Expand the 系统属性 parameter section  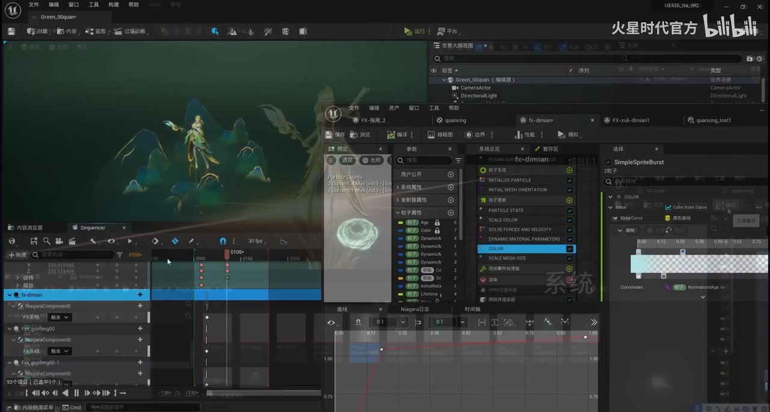tap(398, 187)
